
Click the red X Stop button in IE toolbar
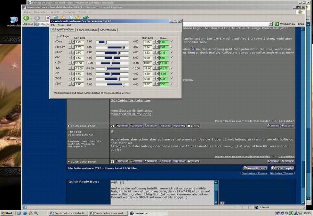pos(48,18)
